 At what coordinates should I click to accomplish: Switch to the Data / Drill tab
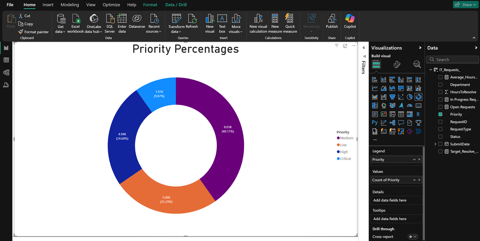pos(176,5)
